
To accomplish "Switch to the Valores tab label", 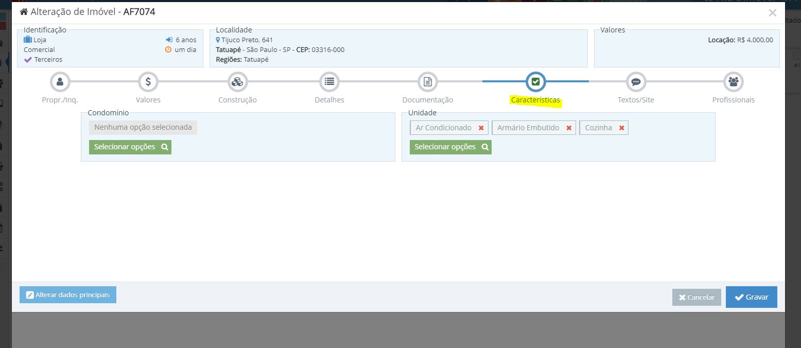I will click(148, 100).
